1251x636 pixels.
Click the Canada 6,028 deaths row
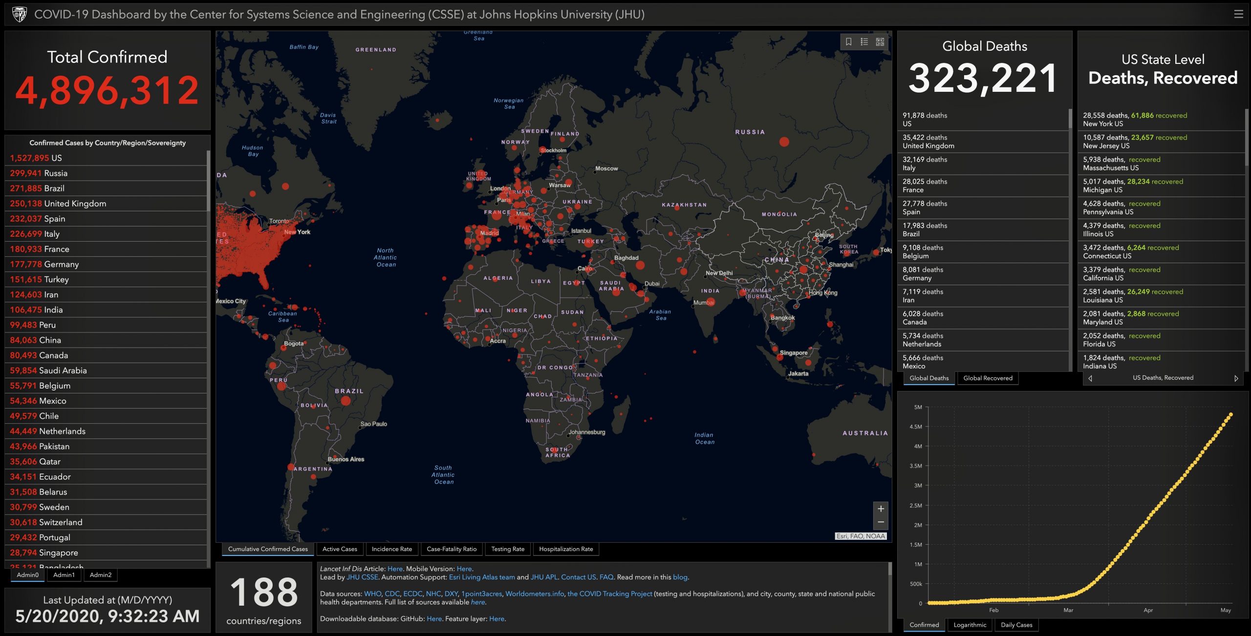[x=983, y=318]
